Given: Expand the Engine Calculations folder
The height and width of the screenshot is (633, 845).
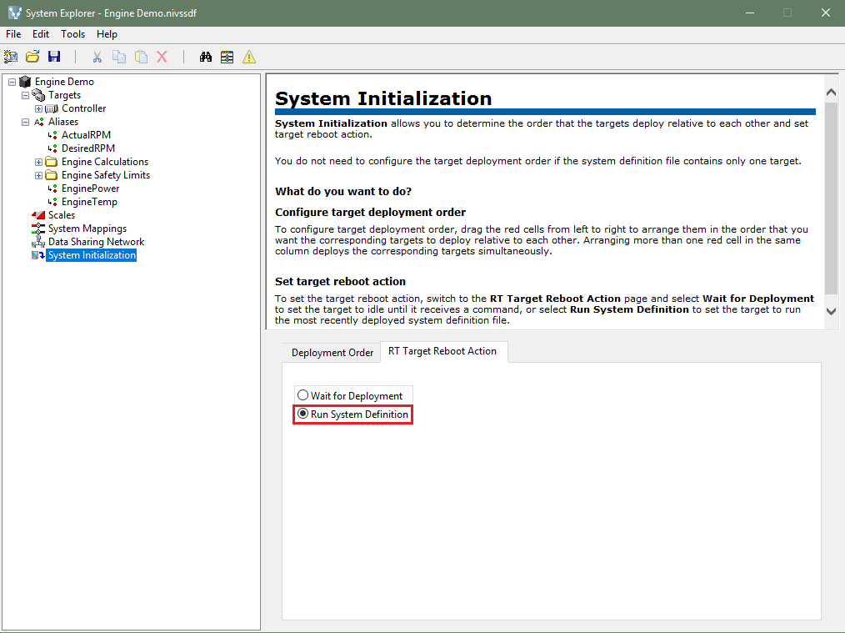Looking at the screenshot, I should coord(39,163).
